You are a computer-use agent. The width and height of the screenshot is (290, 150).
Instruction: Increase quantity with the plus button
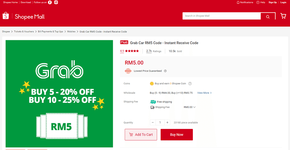pos(167,122)
